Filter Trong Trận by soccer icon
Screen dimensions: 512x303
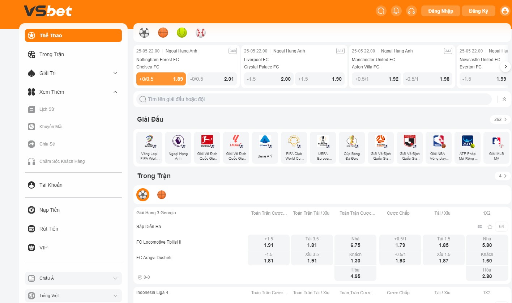[143, 195]
